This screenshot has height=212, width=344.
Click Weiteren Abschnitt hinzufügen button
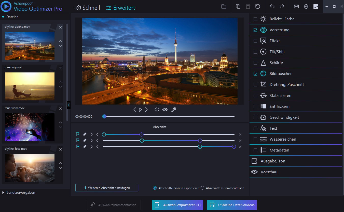coord(107,188)
